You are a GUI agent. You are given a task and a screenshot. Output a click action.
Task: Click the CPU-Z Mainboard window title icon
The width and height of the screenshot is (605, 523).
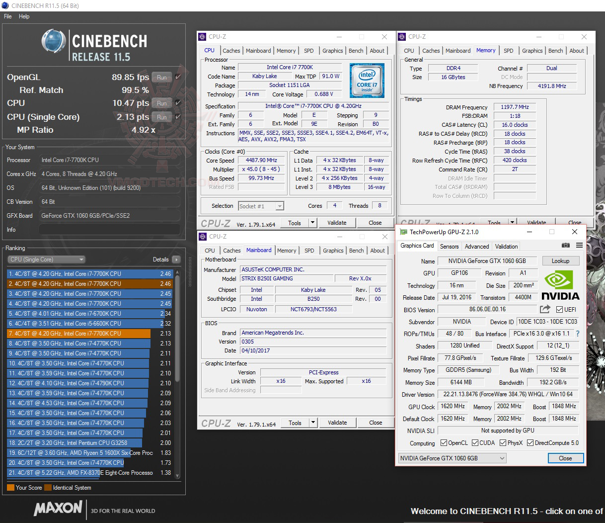(203, 237)
